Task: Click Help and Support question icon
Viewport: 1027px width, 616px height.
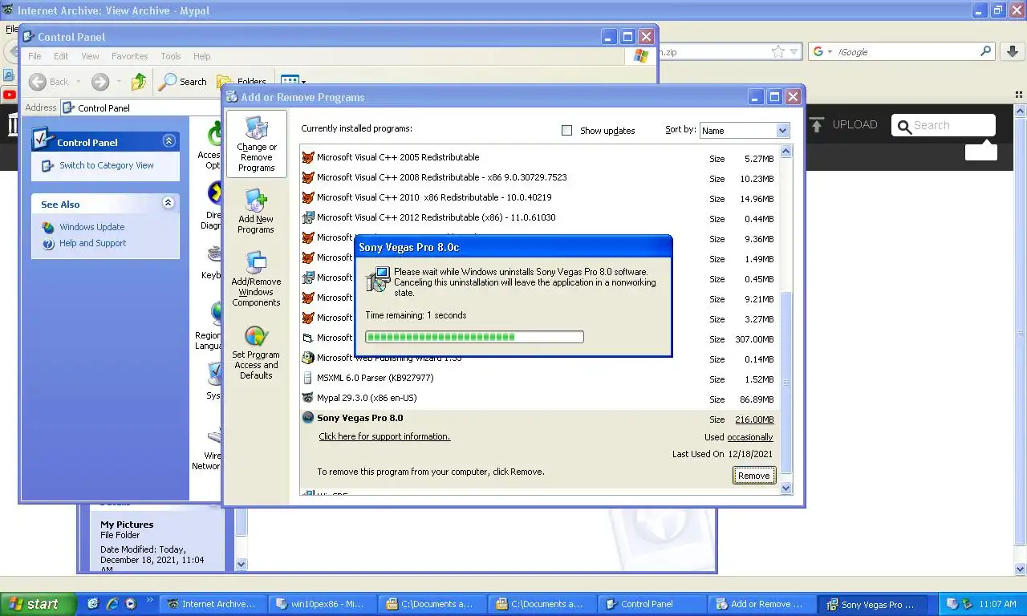Action: (x=49, y=243)
